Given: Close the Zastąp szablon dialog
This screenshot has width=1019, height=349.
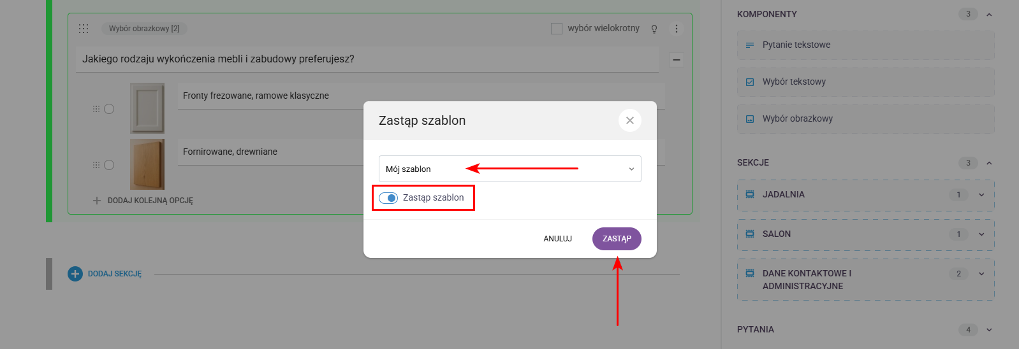Looking at the screenshot, I should [629, 120].
